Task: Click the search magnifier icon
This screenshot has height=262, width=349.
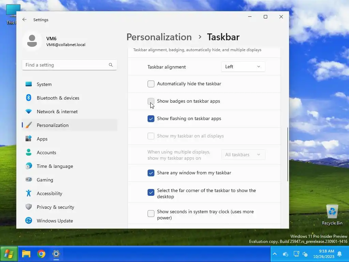Action: [x=111, y=65]
